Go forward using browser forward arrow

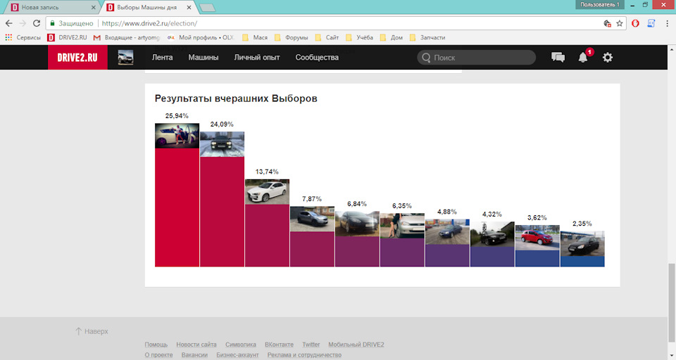click(23, 23)
